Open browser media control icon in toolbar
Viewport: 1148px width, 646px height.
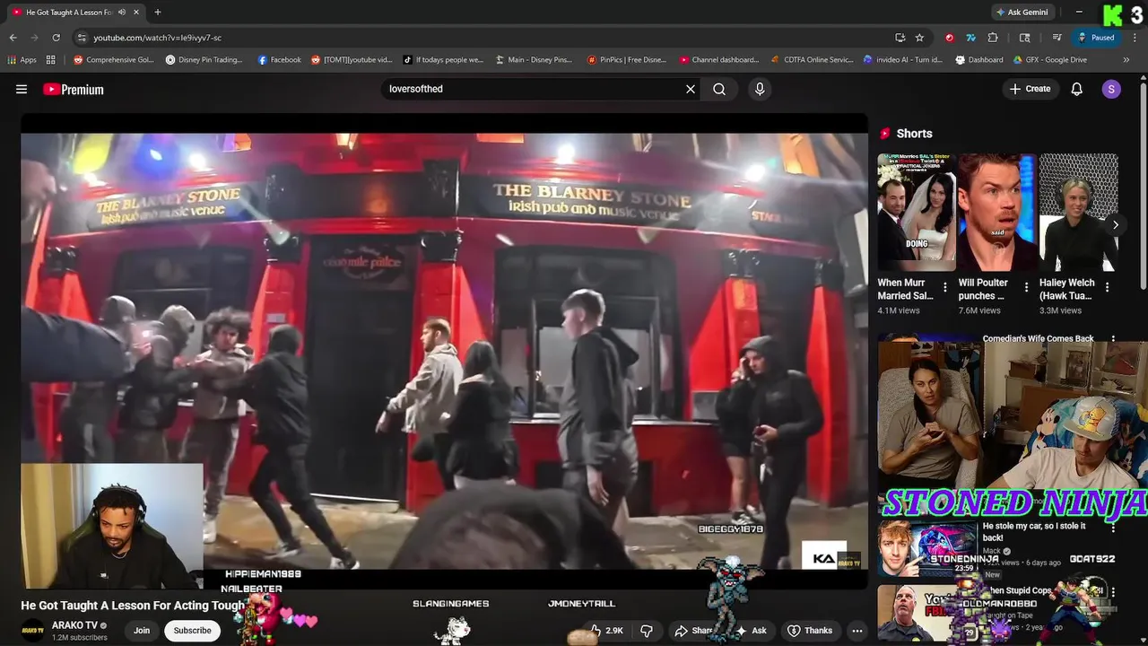1057,38
